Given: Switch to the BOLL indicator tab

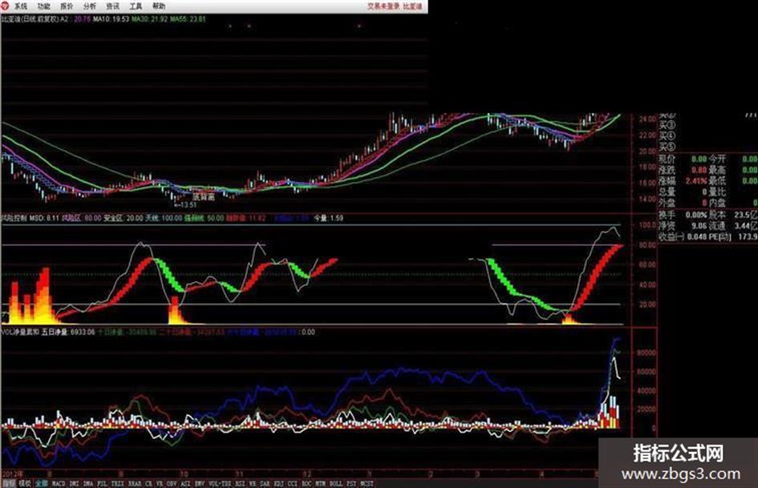Looking at the screenshot, I should (335, 483).
